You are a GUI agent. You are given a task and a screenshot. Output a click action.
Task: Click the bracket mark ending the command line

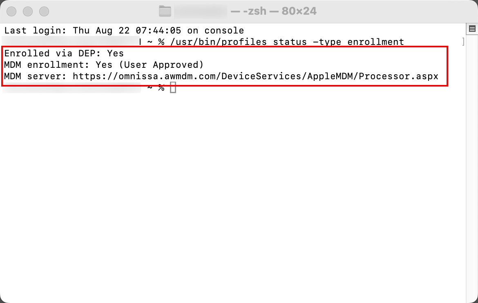coord(463,42)
